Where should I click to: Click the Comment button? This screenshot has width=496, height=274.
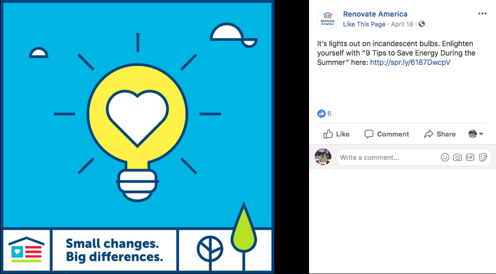click(386, 134)
